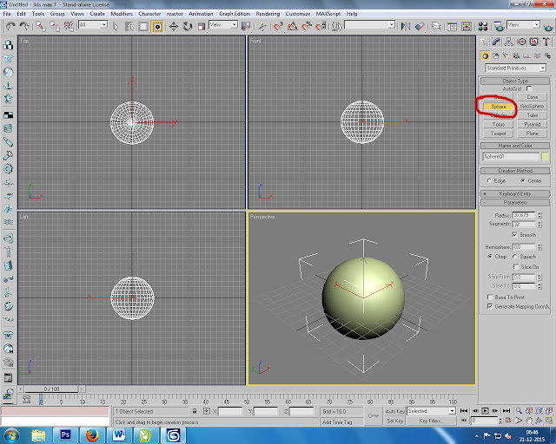Open the named selection sets dropdown
Screen dimensions: 556x444
pos(369,25)
